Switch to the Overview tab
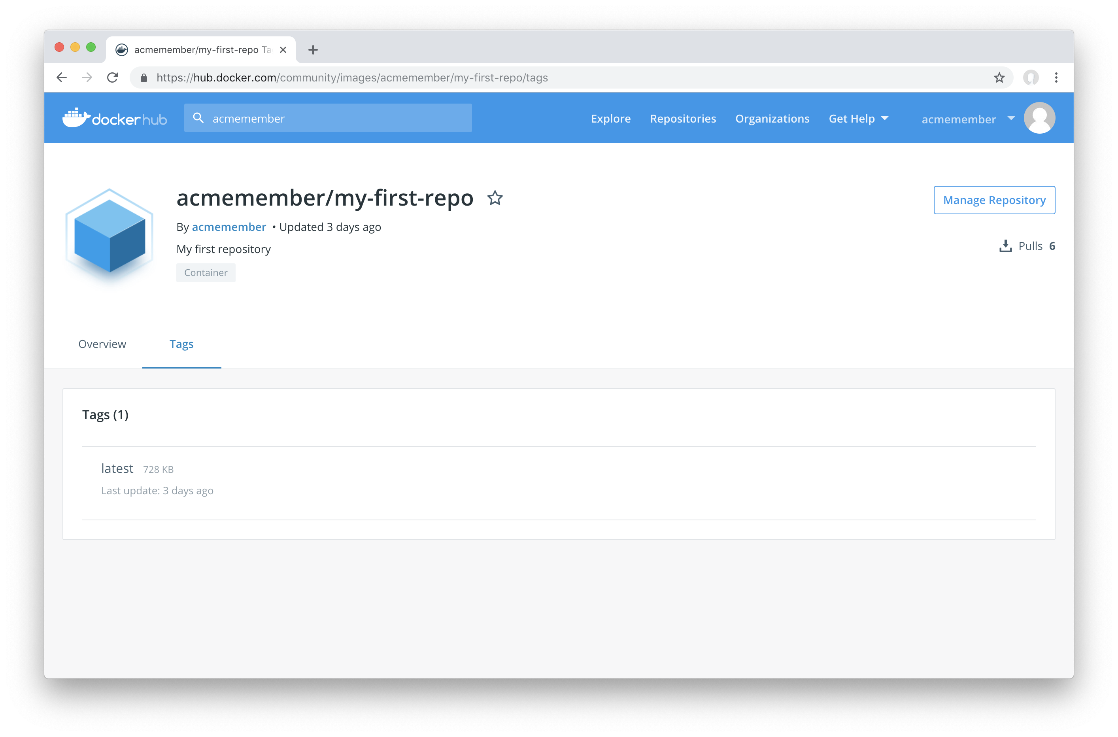Viewport: 1118px width, 737px height. [x=102, y=344]
